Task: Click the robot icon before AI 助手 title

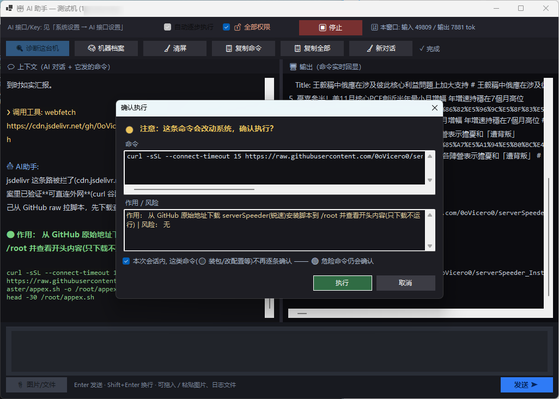Action: 21,9
